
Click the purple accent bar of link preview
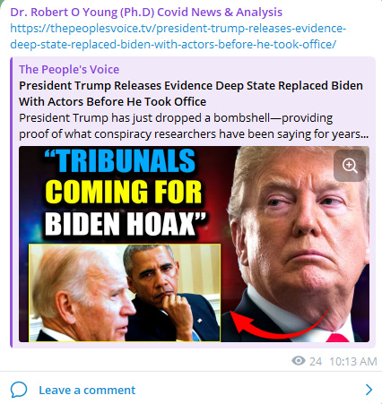[x=12, y=202]
